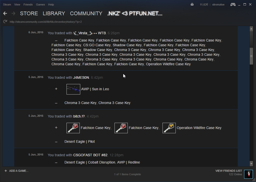Open the Friends menu

click(x=28, y=4)
